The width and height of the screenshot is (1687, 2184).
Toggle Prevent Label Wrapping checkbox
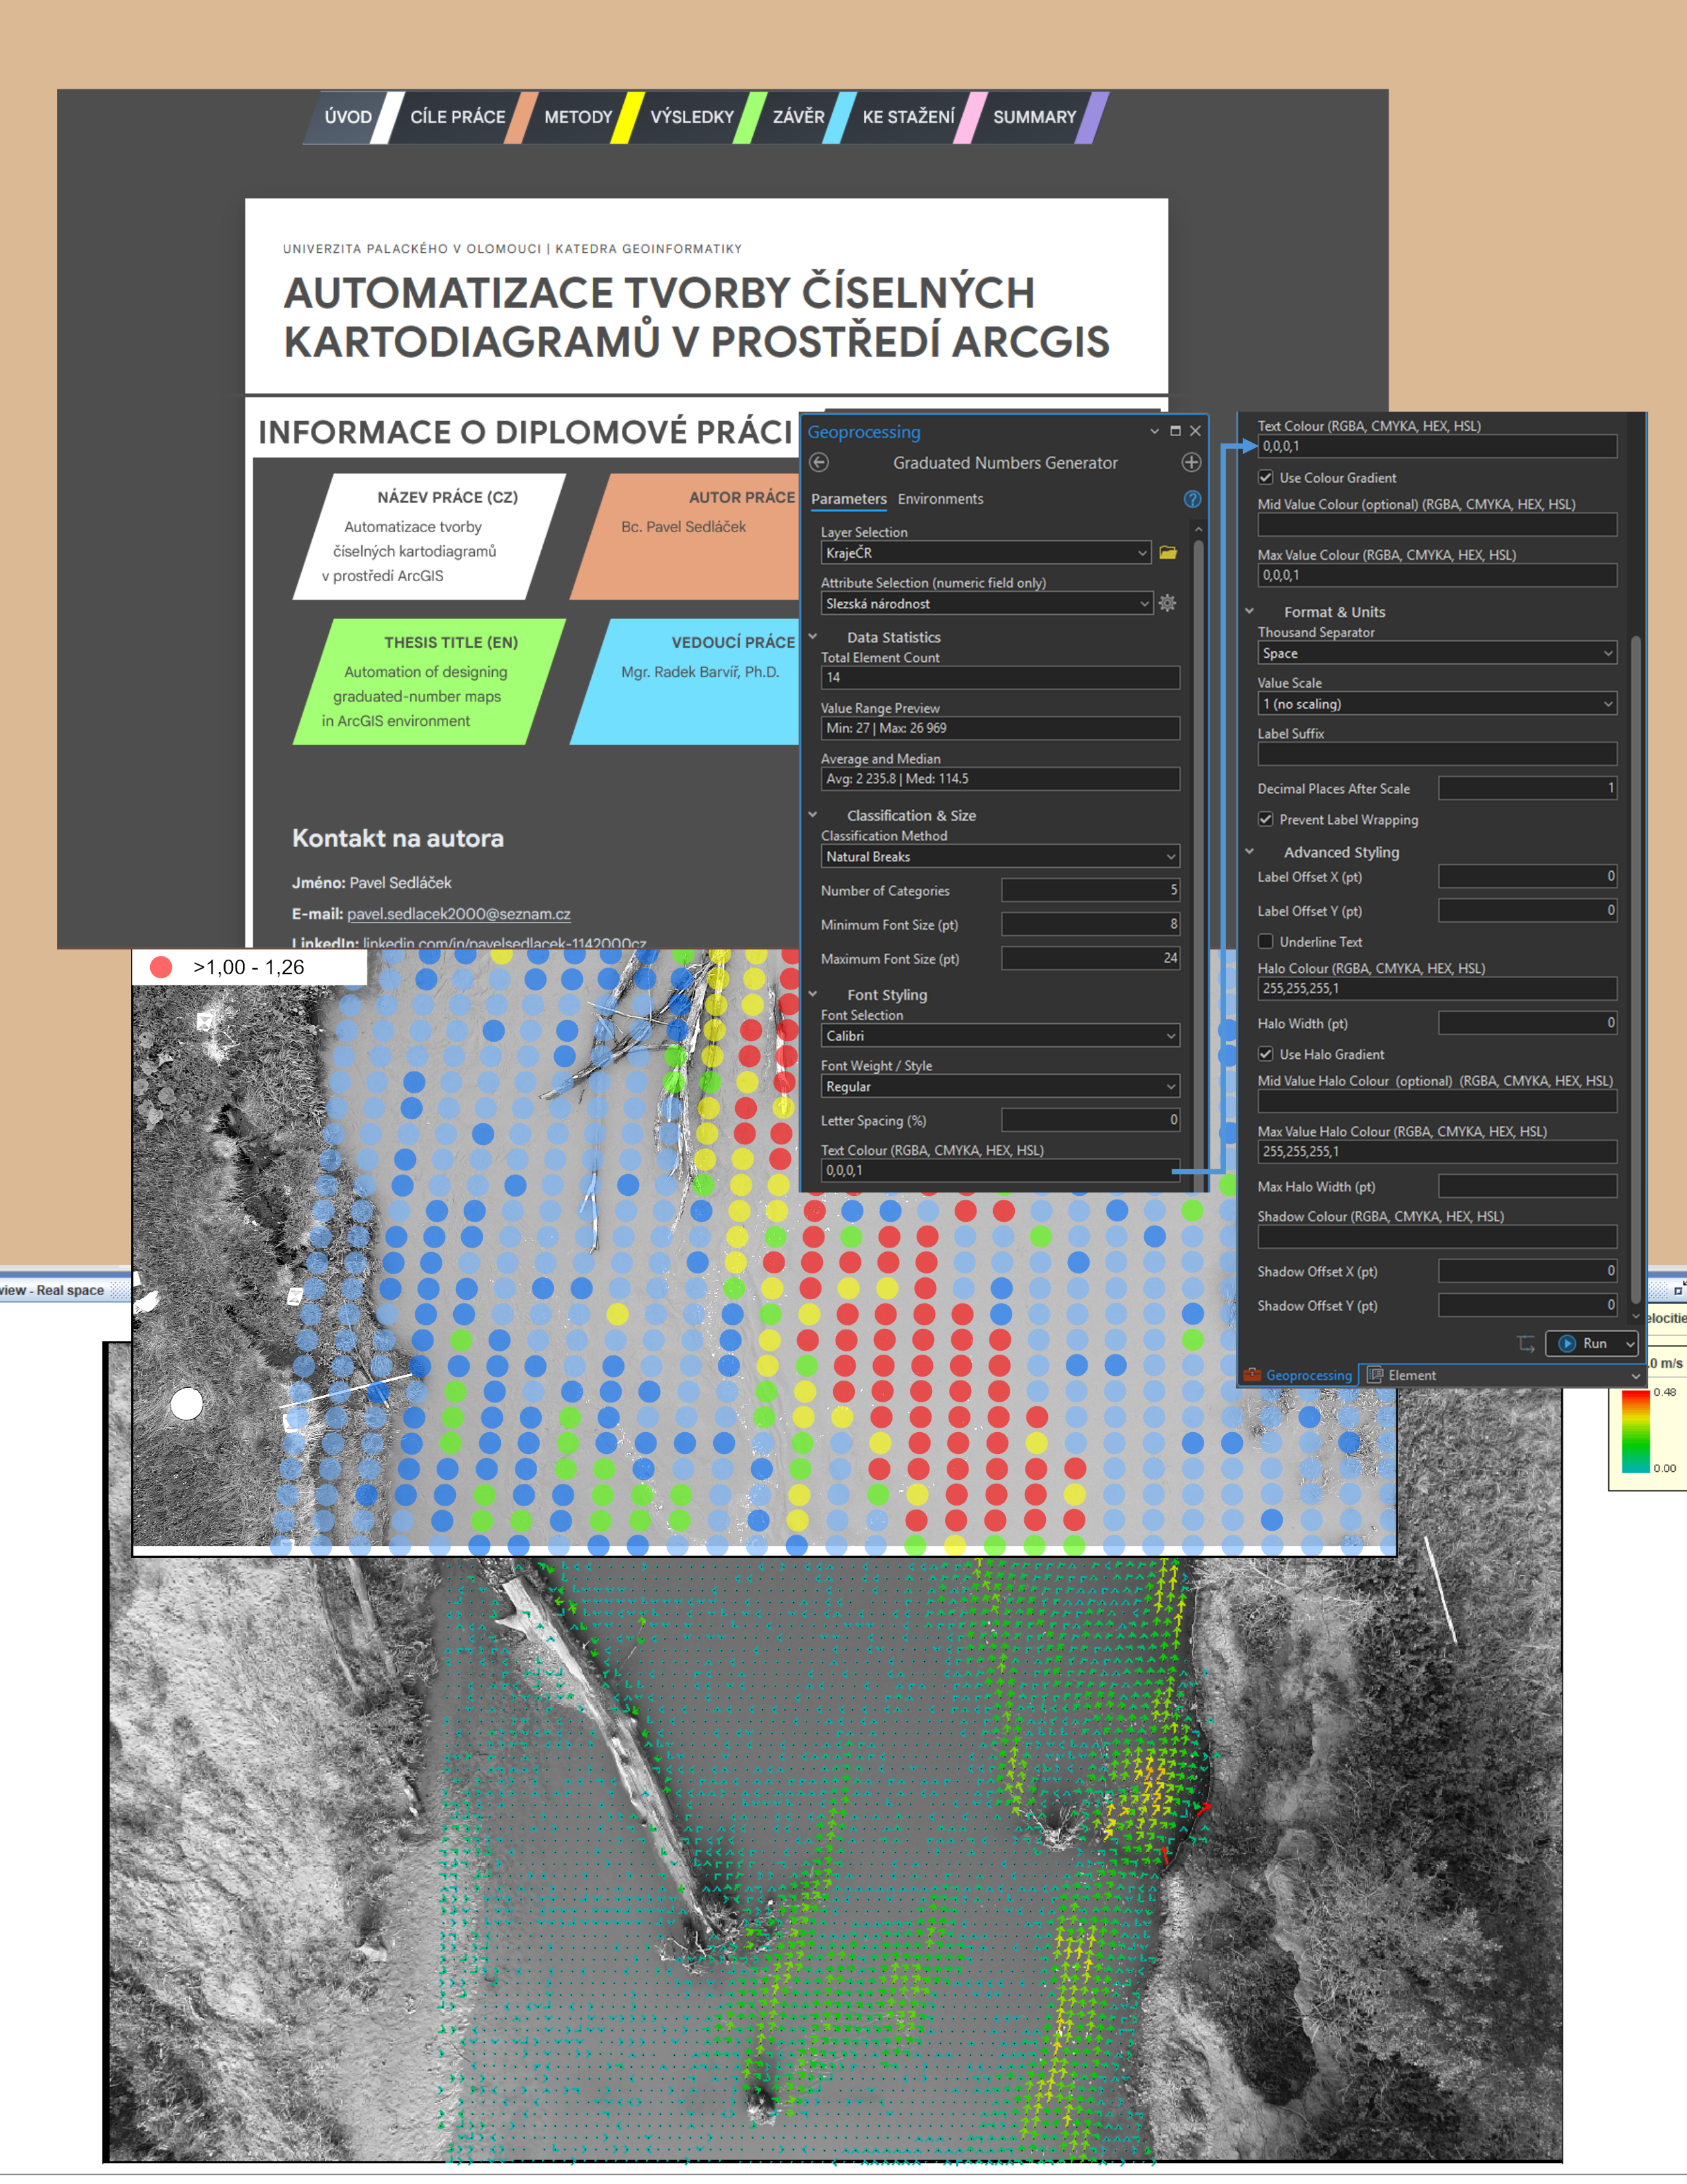click(1265, 819)
